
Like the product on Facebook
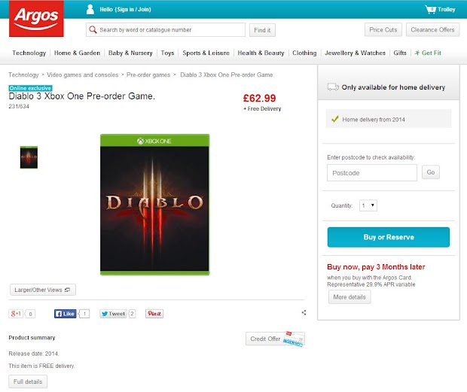tap(65, 314)
